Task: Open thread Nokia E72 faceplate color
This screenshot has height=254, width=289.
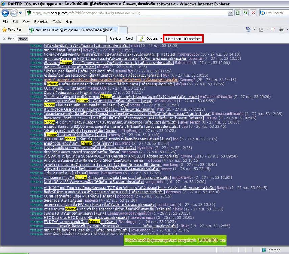Action: 101,169
